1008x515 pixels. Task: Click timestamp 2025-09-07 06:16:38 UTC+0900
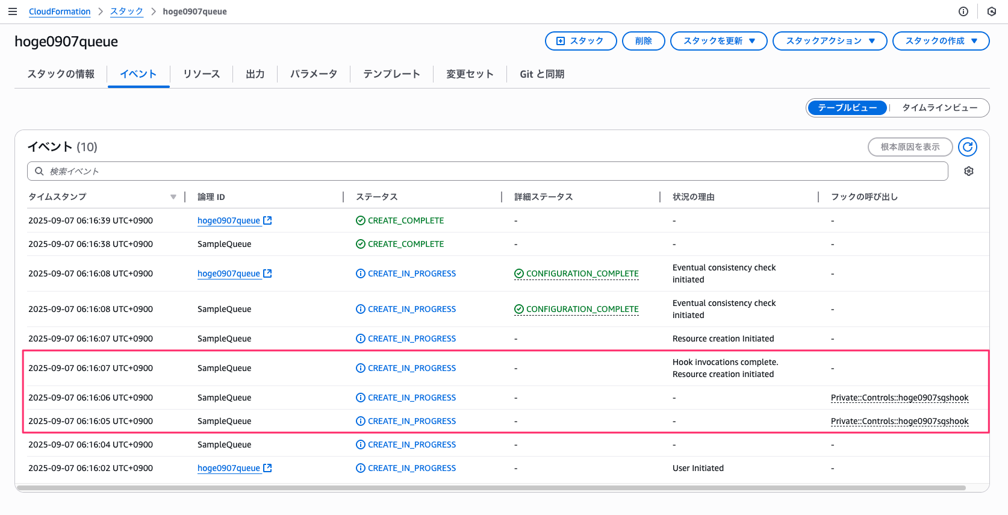(x=90, y=244)
